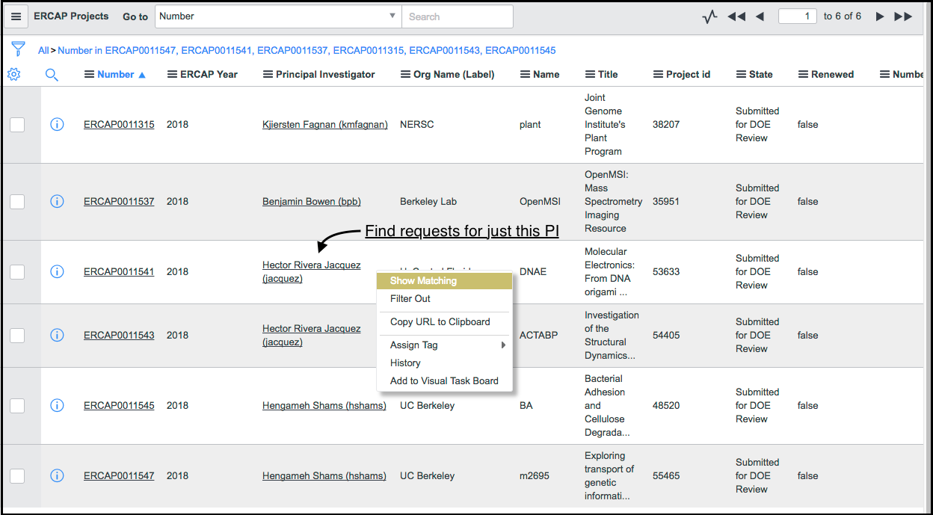This screenshot has height=515, width=933.
Task: Click the page number input box
Action: pyautogui.click(x=797, y=16)
